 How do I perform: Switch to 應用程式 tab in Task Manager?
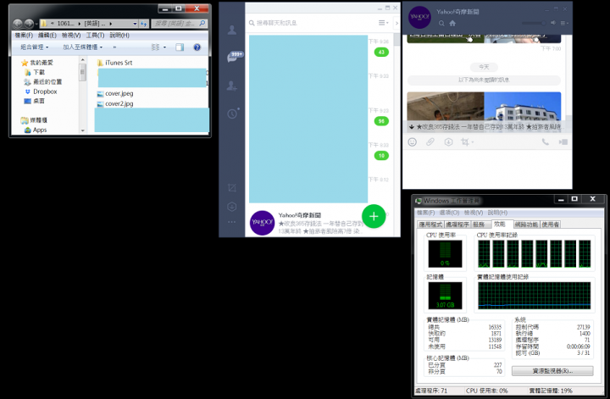pos(430,224)
